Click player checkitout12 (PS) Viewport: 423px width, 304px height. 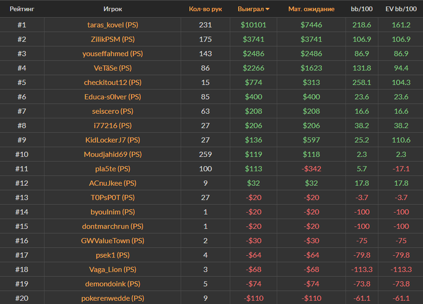[112, 83]
